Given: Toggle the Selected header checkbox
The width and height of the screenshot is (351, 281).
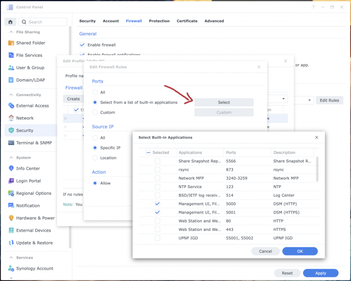Looking at the screenshot, I should [x=148, y=152].
